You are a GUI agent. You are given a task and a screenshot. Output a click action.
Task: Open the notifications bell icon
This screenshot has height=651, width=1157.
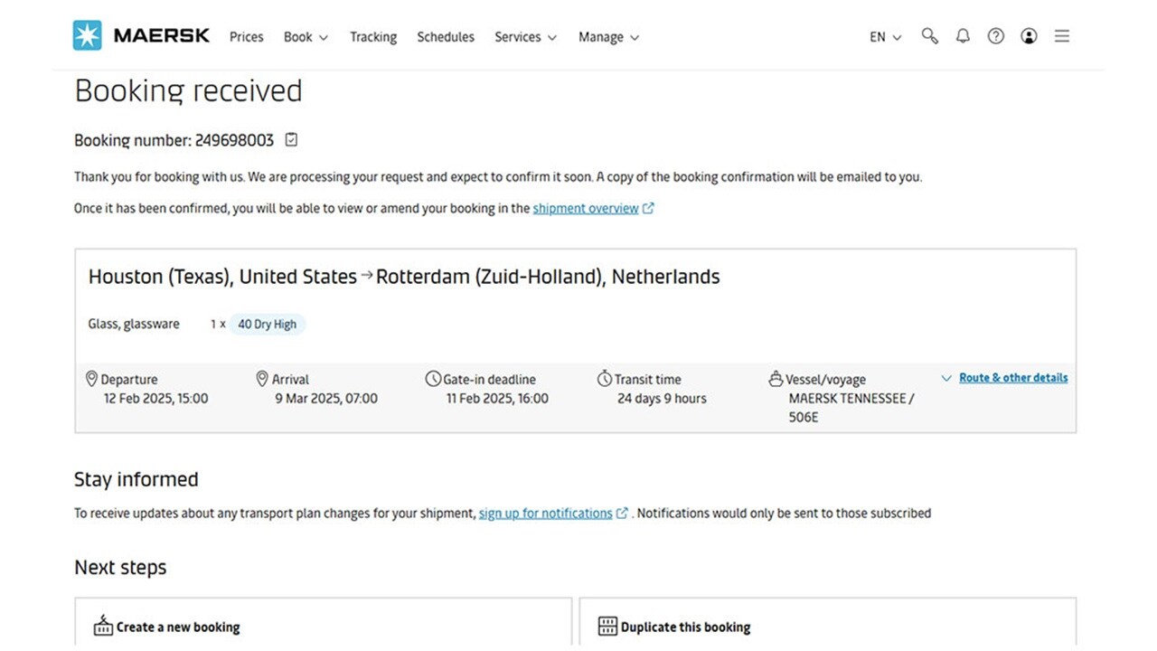click(x=963, y=36)
